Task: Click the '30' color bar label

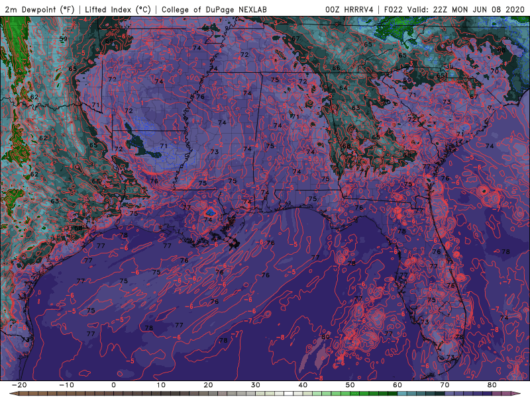Action: (x=256, y=385)
